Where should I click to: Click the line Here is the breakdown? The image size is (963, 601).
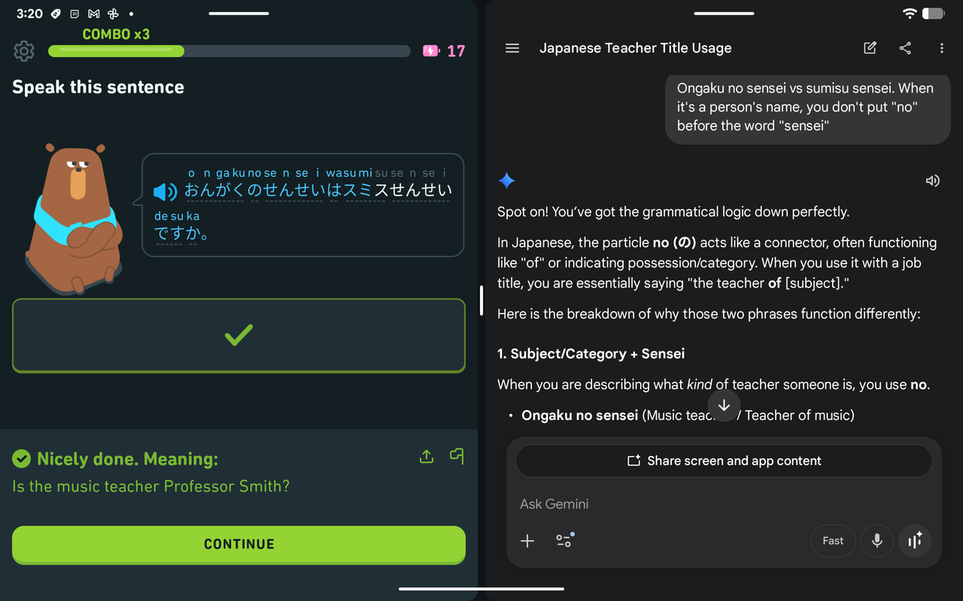click(x=709, y=314)
